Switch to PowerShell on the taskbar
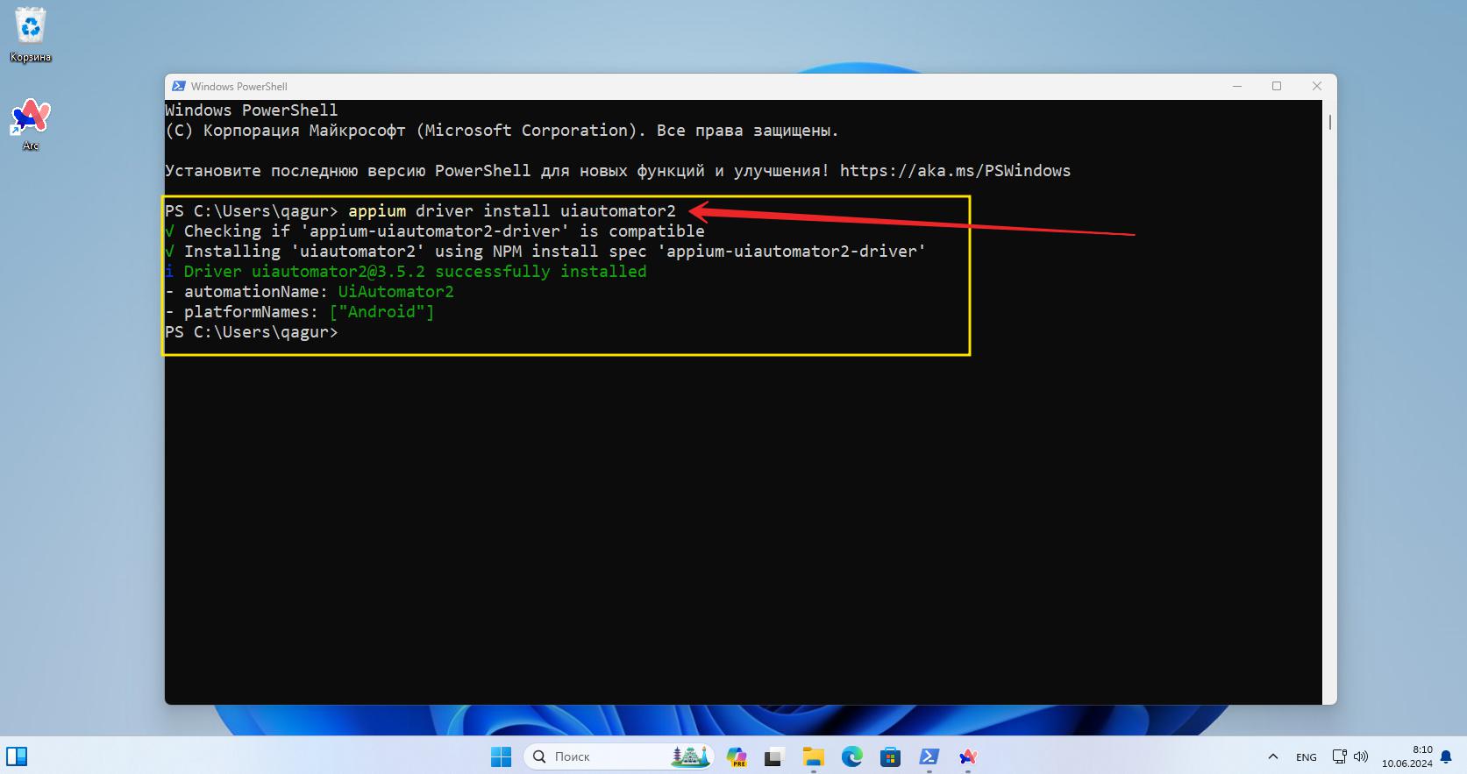1467x774 pixels. [x=929, y=756]
